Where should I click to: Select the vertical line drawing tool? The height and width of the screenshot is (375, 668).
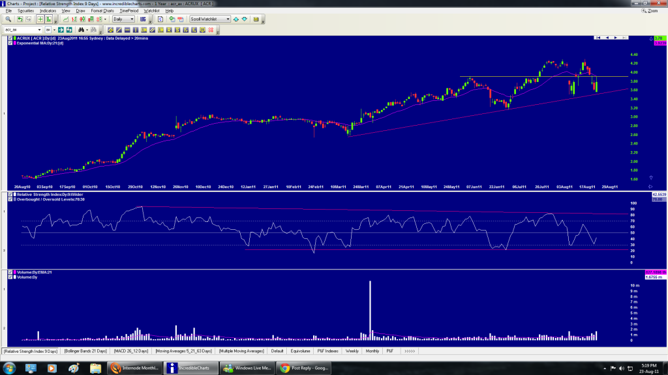coord(136,30)
